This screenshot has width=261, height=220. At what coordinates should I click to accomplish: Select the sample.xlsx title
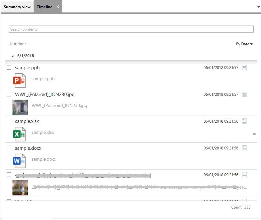(x=27, y=121)
